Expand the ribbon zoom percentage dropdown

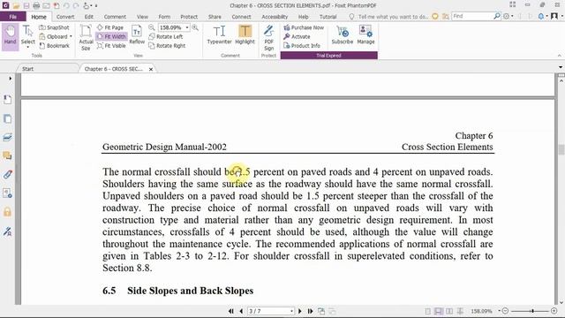click(187, 27)
